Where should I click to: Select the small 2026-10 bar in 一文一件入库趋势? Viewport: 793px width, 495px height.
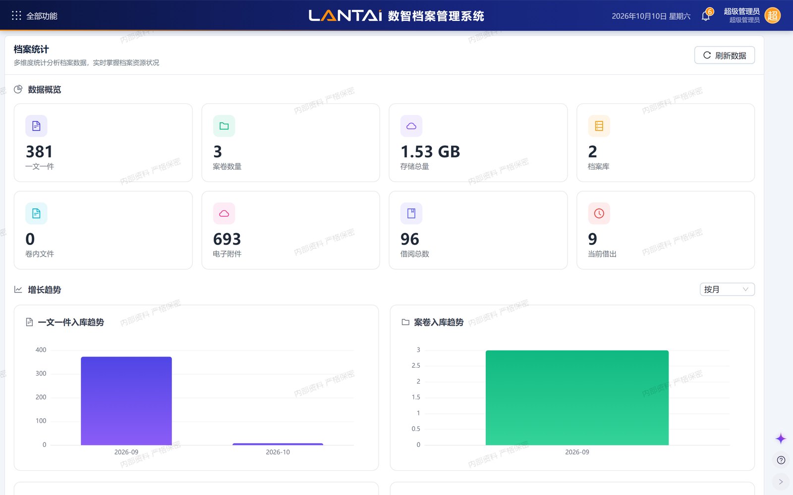[x=278, y=444]
